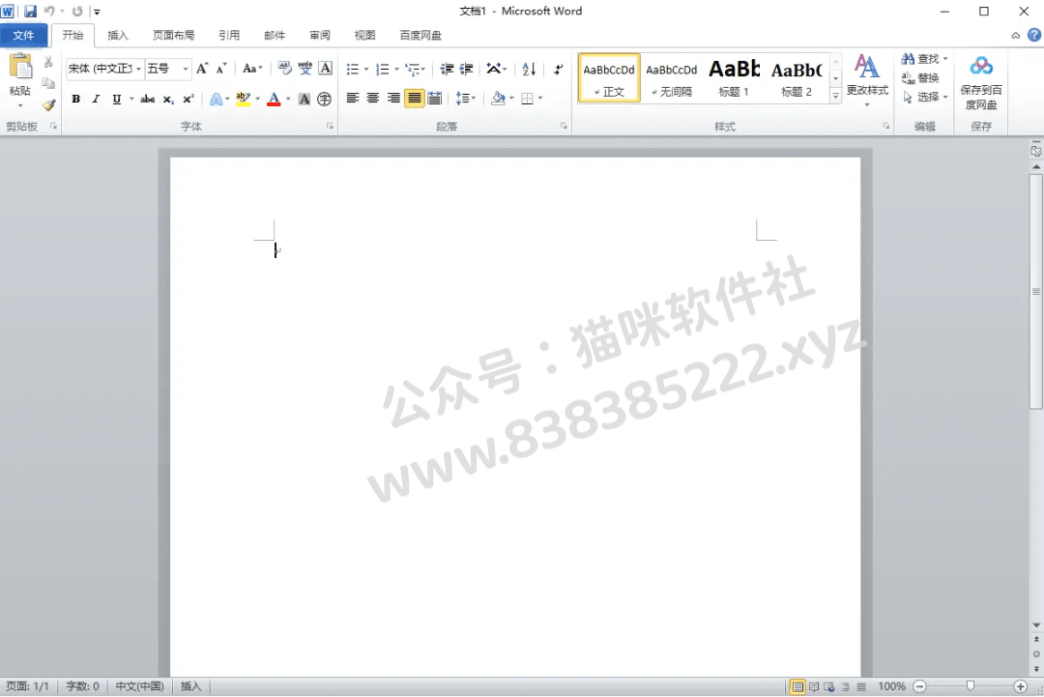Toggle bold formatting
Screen dimensions: 1044x697
point(76,100)
